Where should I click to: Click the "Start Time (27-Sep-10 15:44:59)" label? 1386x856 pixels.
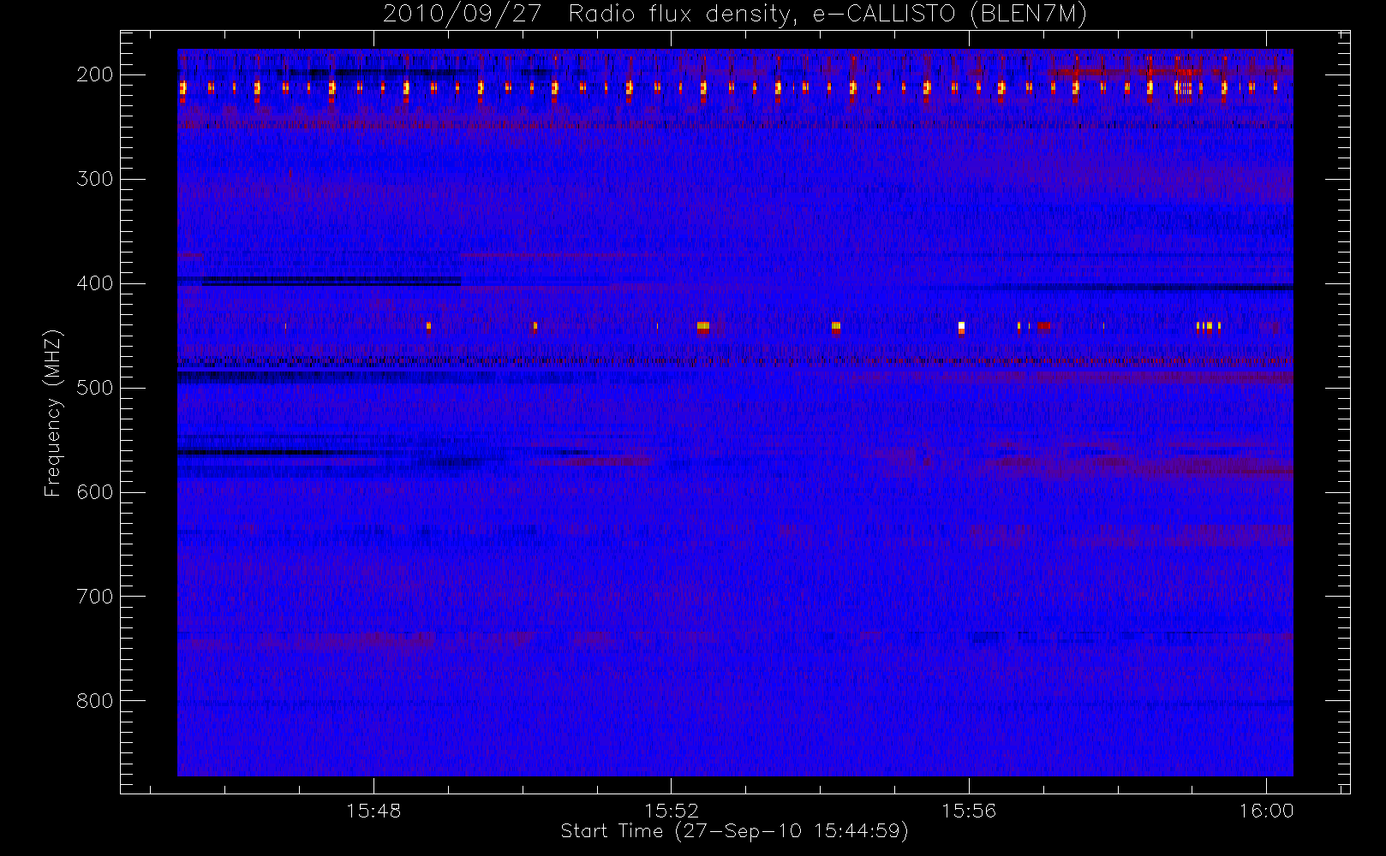tap(734, 831)
